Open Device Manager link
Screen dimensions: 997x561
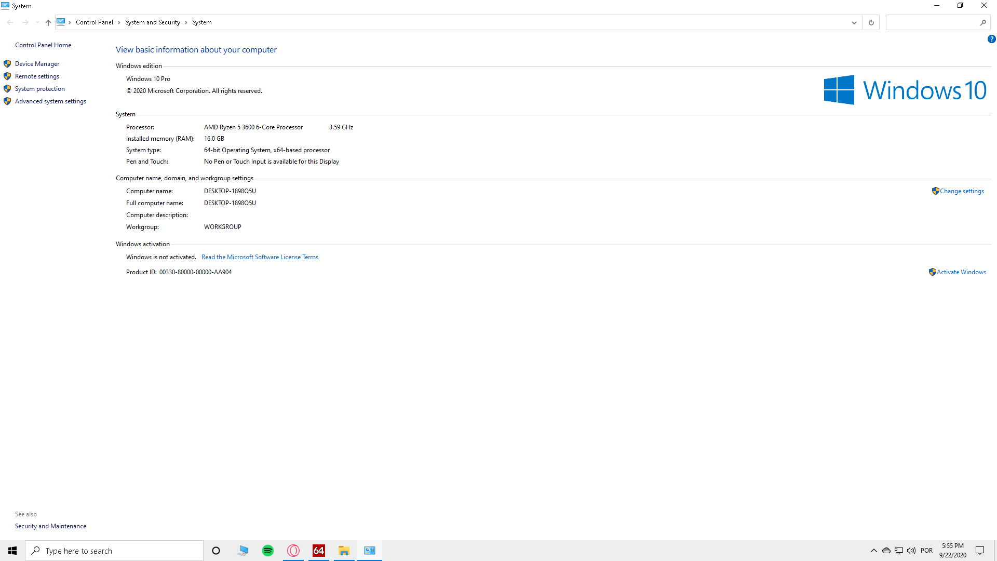point(37,64)
